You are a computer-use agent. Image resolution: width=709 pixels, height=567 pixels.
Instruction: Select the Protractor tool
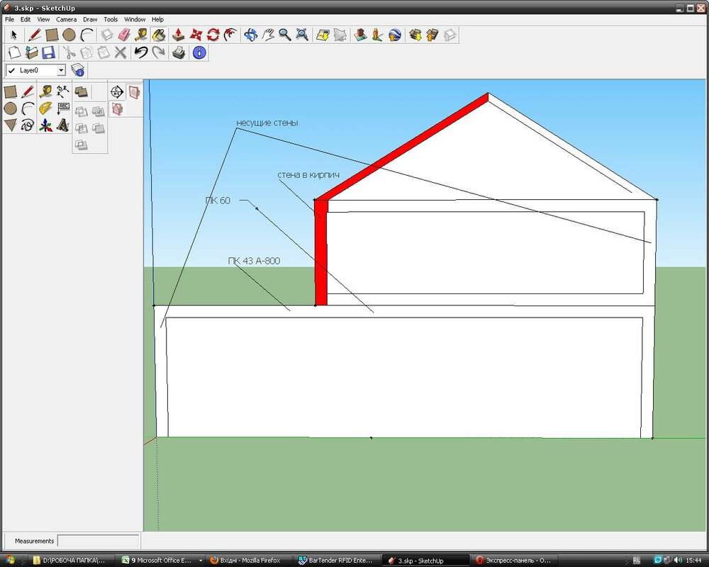[45, 108]
